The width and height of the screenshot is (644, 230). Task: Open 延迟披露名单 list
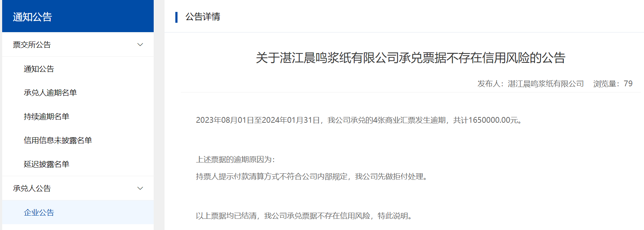tap(47, 164)
